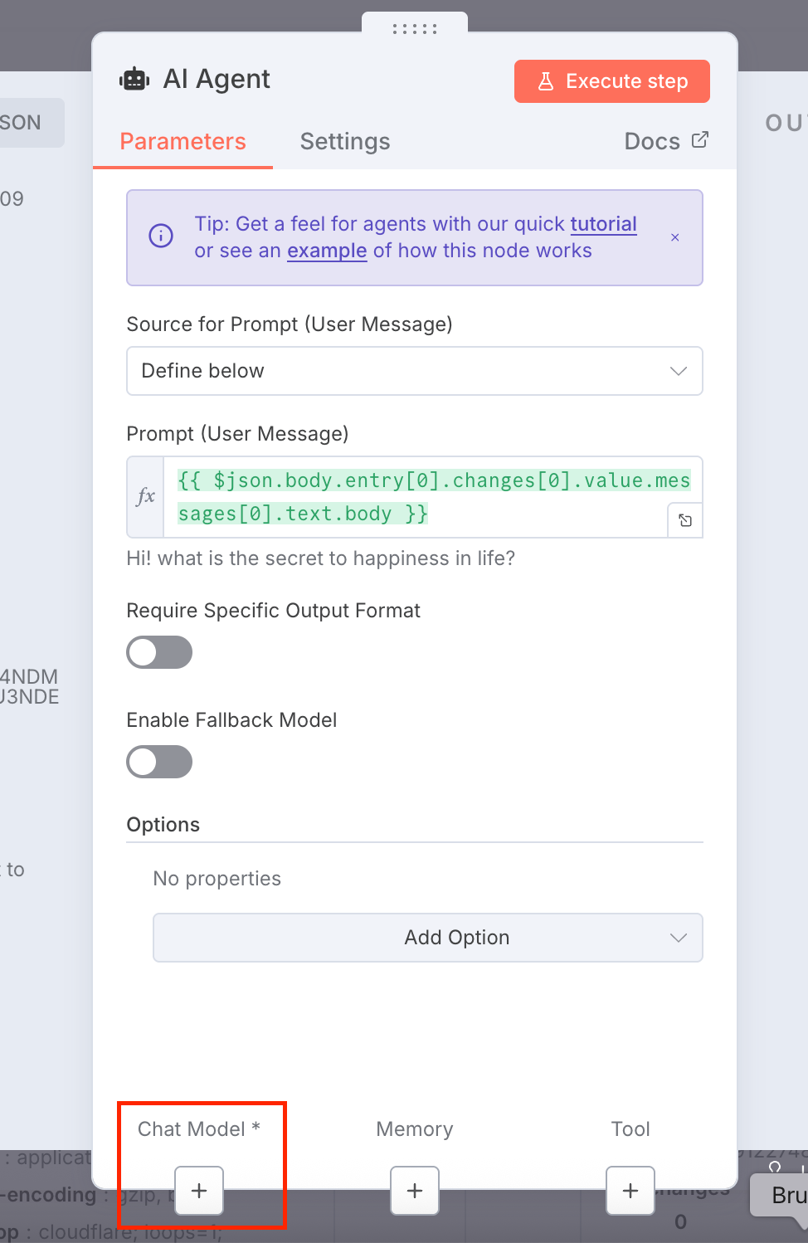Add a Memory sub-node with plus
The width and height of the screenshot is (808, 1243).
[x=415, y=1191]
